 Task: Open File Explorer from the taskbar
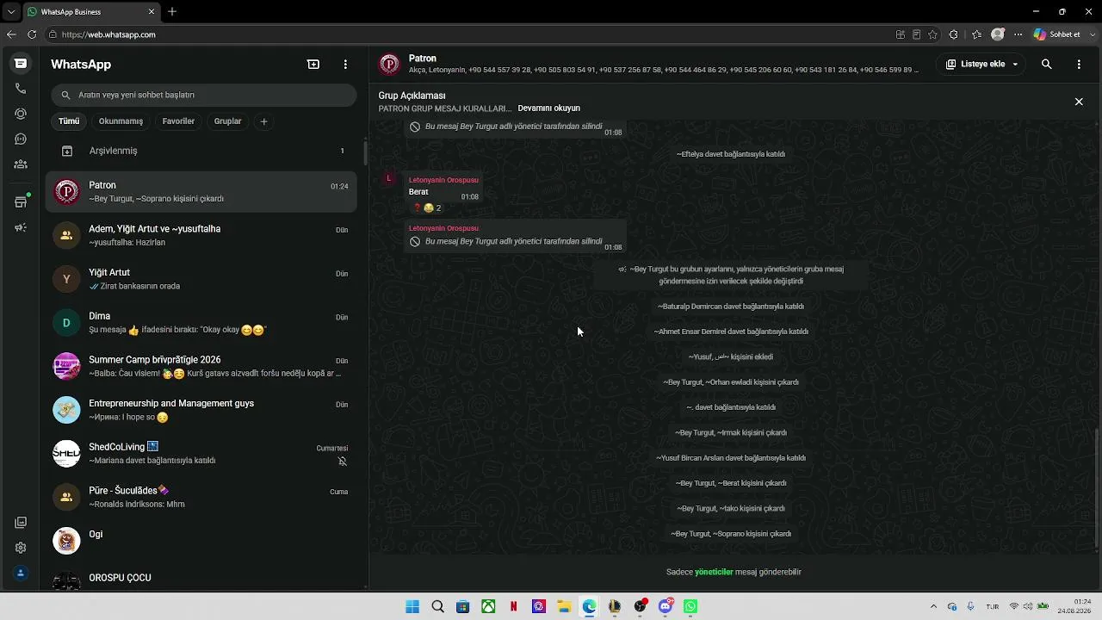pyautogui.click(x=564, y=606)
